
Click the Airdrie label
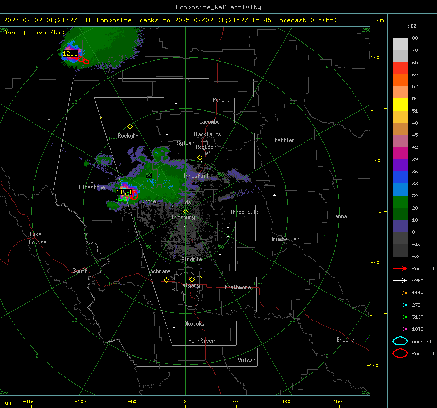click(191, 259)
